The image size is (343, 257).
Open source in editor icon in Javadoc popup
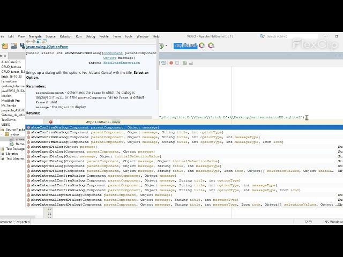click(44, 41)
